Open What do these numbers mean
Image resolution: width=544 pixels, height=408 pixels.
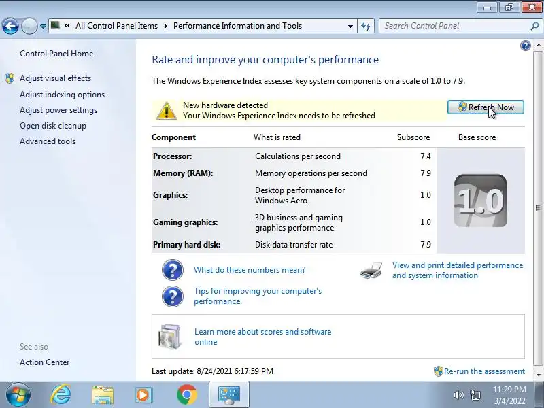click(x=250, y=269)
